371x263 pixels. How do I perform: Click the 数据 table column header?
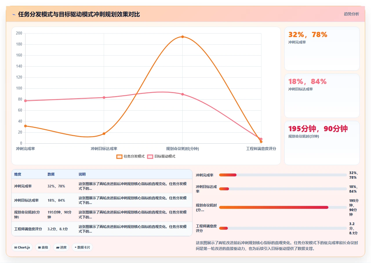click(51, 174)
